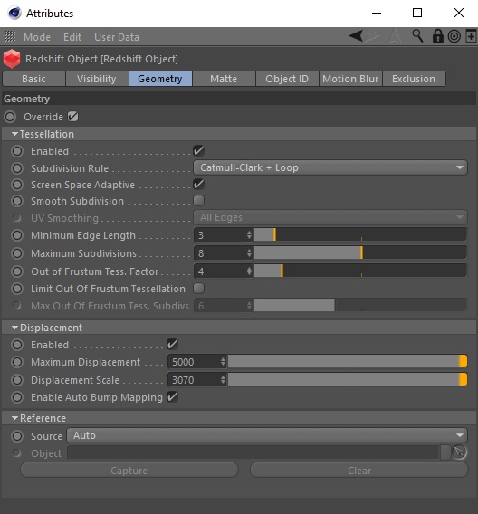Open the User Data menu

click(117, 37)
